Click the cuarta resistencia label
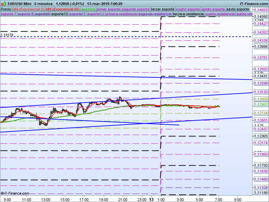Screen dimensions: 269x202 click(x=220, y=14)
